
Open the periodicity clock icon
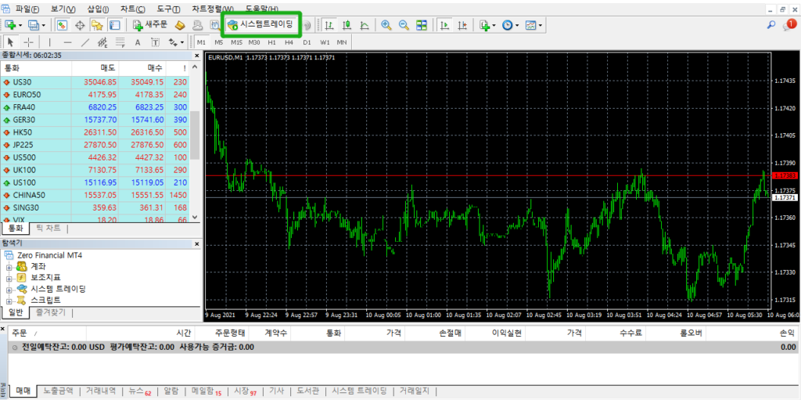(x=507, y=24)
